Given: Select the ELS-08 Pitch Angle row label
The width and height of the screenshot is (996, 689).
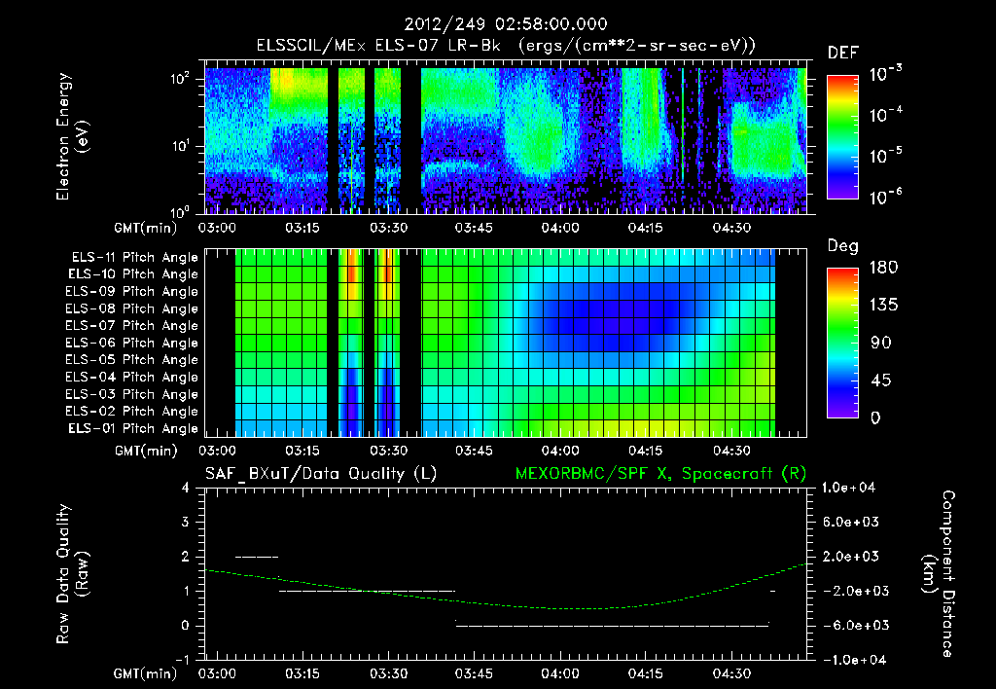Looking at the screenshot, I should [x=131, y=308].
